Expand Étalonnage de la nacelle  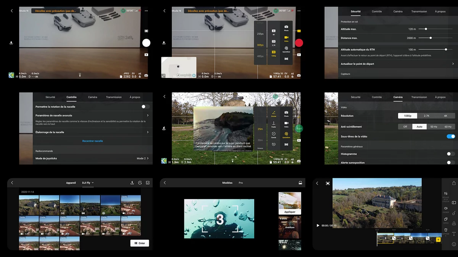click(x=92, y=132)
